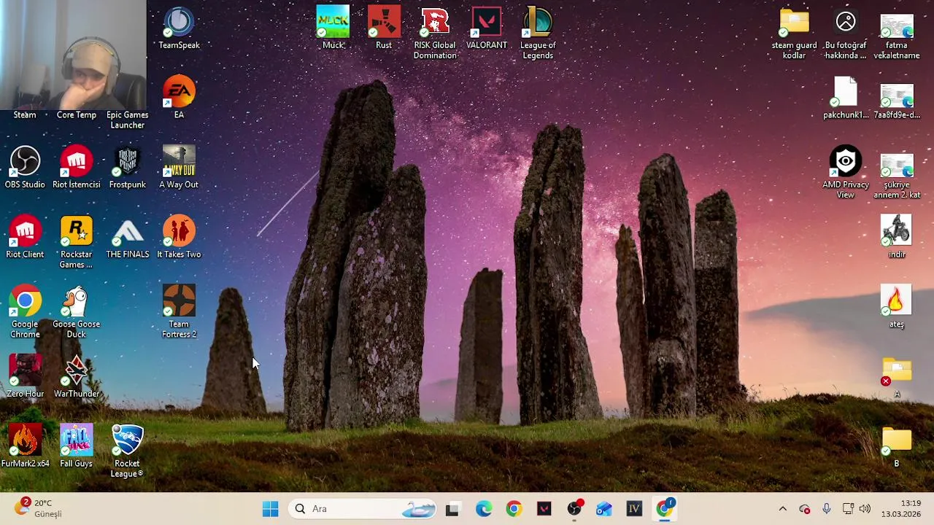934x525 pixels.
Task: Click the cloud sync error tray icon
Action: coord(805,509)
